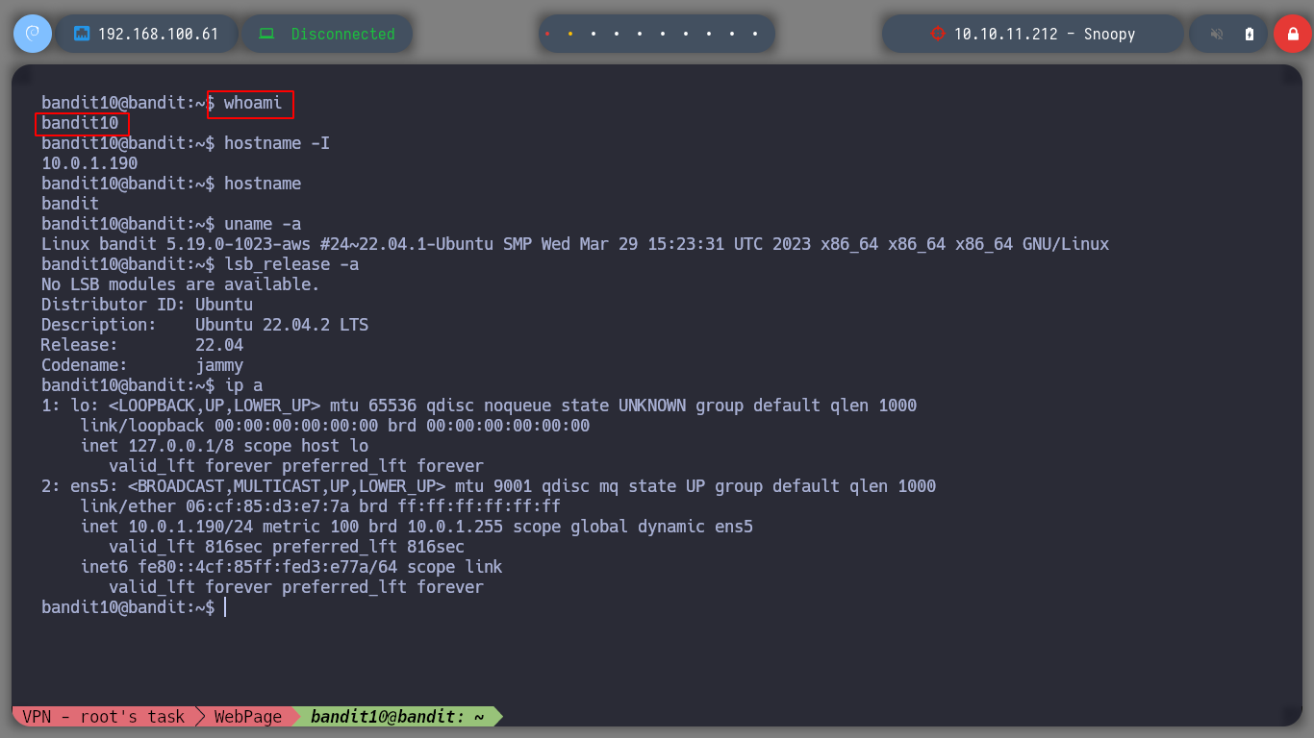Click the Distributor ID: Ubuntu line
The image size is (1314, 738).
coord(147,305)
